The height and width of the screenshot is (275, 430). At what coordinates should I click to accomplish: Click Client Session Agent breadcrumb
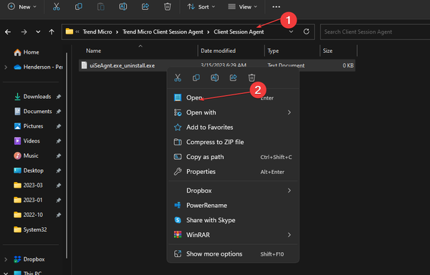[239, 32]
